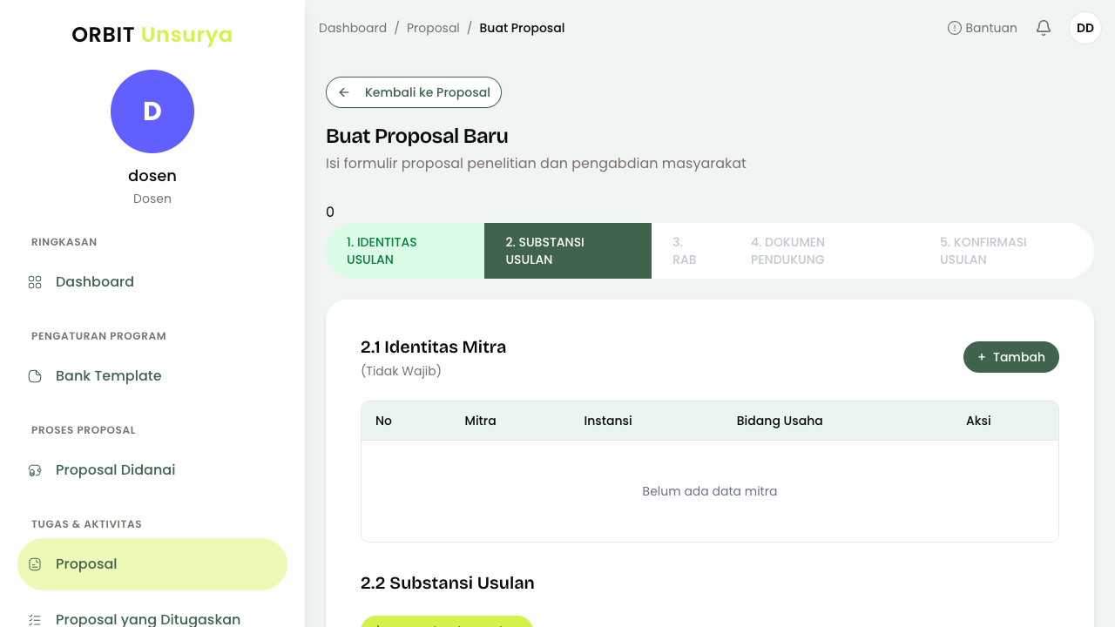Click the large D profile avatar
Image resolution: width=1115 pixels, height=627 pixels.
152,111
